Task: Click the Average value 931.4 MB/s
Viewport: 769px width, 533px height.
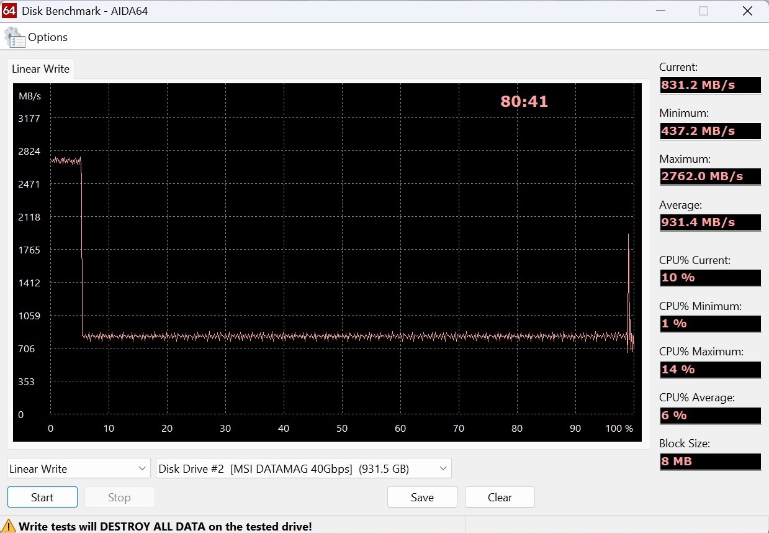Action: (x=710, y=222)
